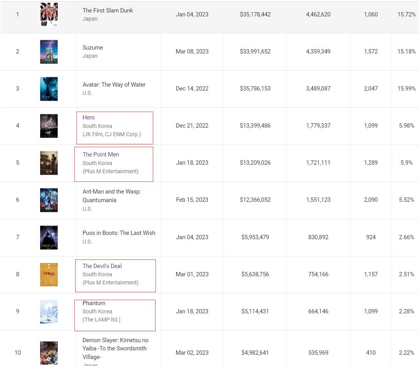The width and height of the screenshot is (419, 366).
Task: Open the Demon Slayer Swordsmith Village title
Action: pyautogui.click(x=115, y=348)
